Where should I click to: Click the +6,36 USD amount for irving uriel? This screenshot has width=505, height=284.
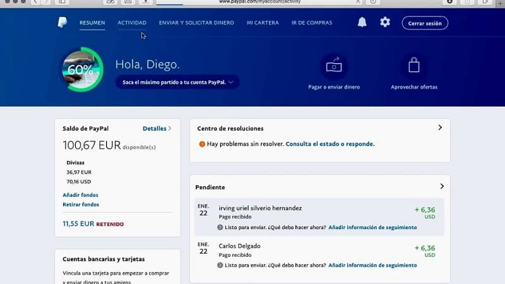pos(425,213)
